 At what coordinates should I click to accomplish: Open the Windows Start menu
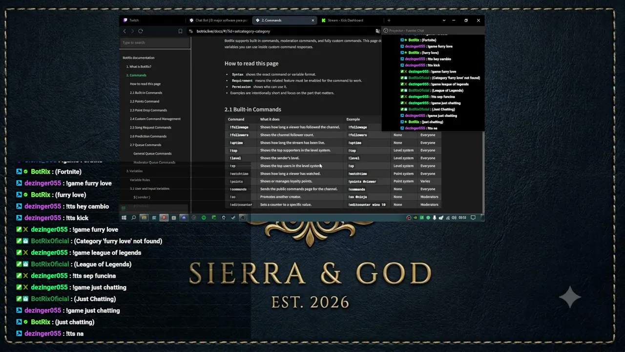(x=124, y=218)
